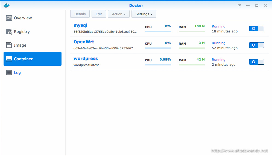Open the Registry section
The width and height of the screenshot is (272, 156).
[x=22, y=32]
